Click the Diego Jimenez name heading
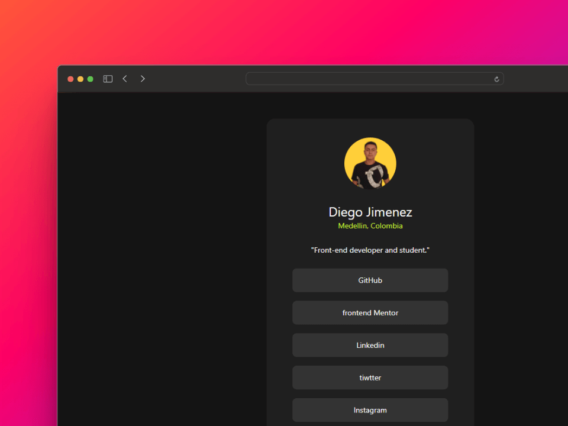The width and height of the screenshot is (568, 426). click(370, 212)
